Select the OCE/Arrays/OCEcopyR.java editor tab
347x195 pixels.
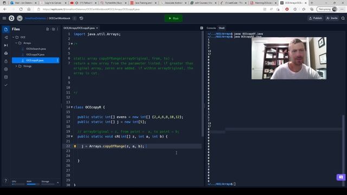79,28
